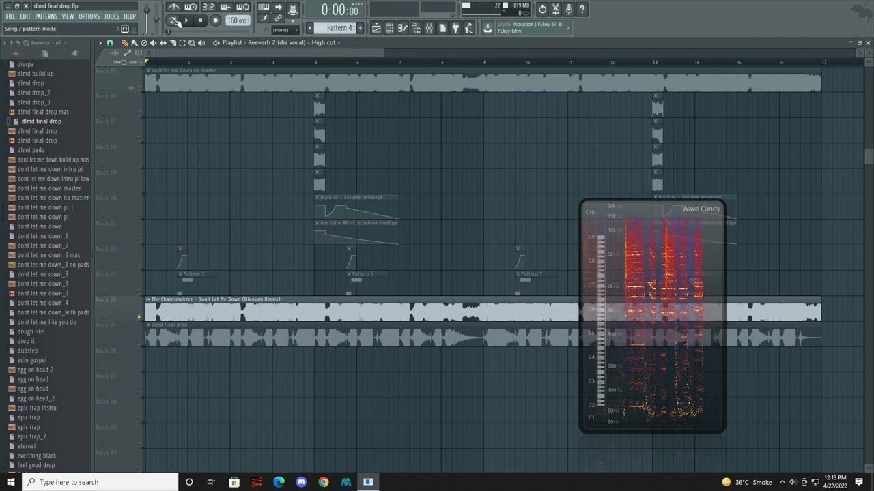Open the OPTIONS menu
The width and height of the screenshot is (874, 491).
coord(89,16)
